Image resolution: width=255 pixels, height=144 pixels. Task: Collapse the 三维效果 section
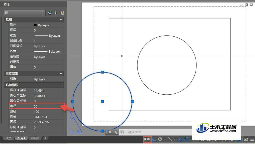tap(61, 74)
